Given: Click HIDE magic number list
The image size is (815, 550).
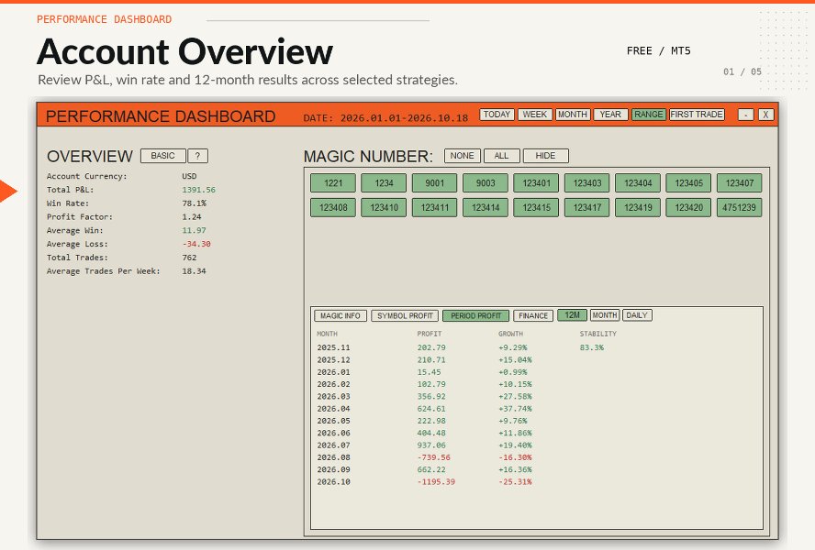Looking at the screenshot, I should (545, 156).
